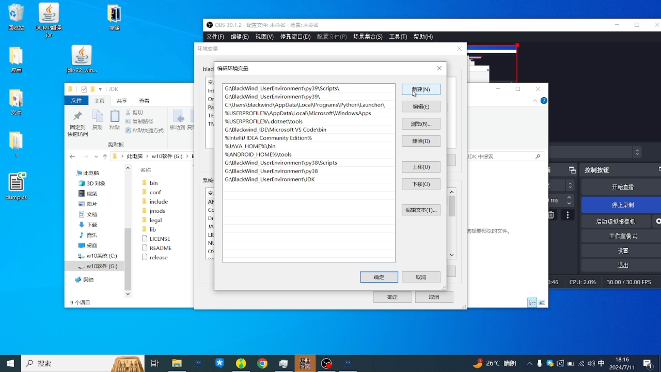Select %JAVA_HOME%\bin path entry

pyautogui.click(x=308, y=146)
